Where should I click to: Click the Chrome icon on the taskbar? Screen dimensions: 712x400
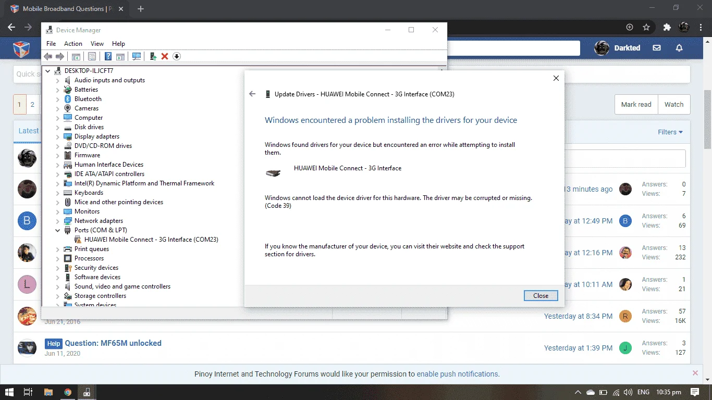[68, 392]
